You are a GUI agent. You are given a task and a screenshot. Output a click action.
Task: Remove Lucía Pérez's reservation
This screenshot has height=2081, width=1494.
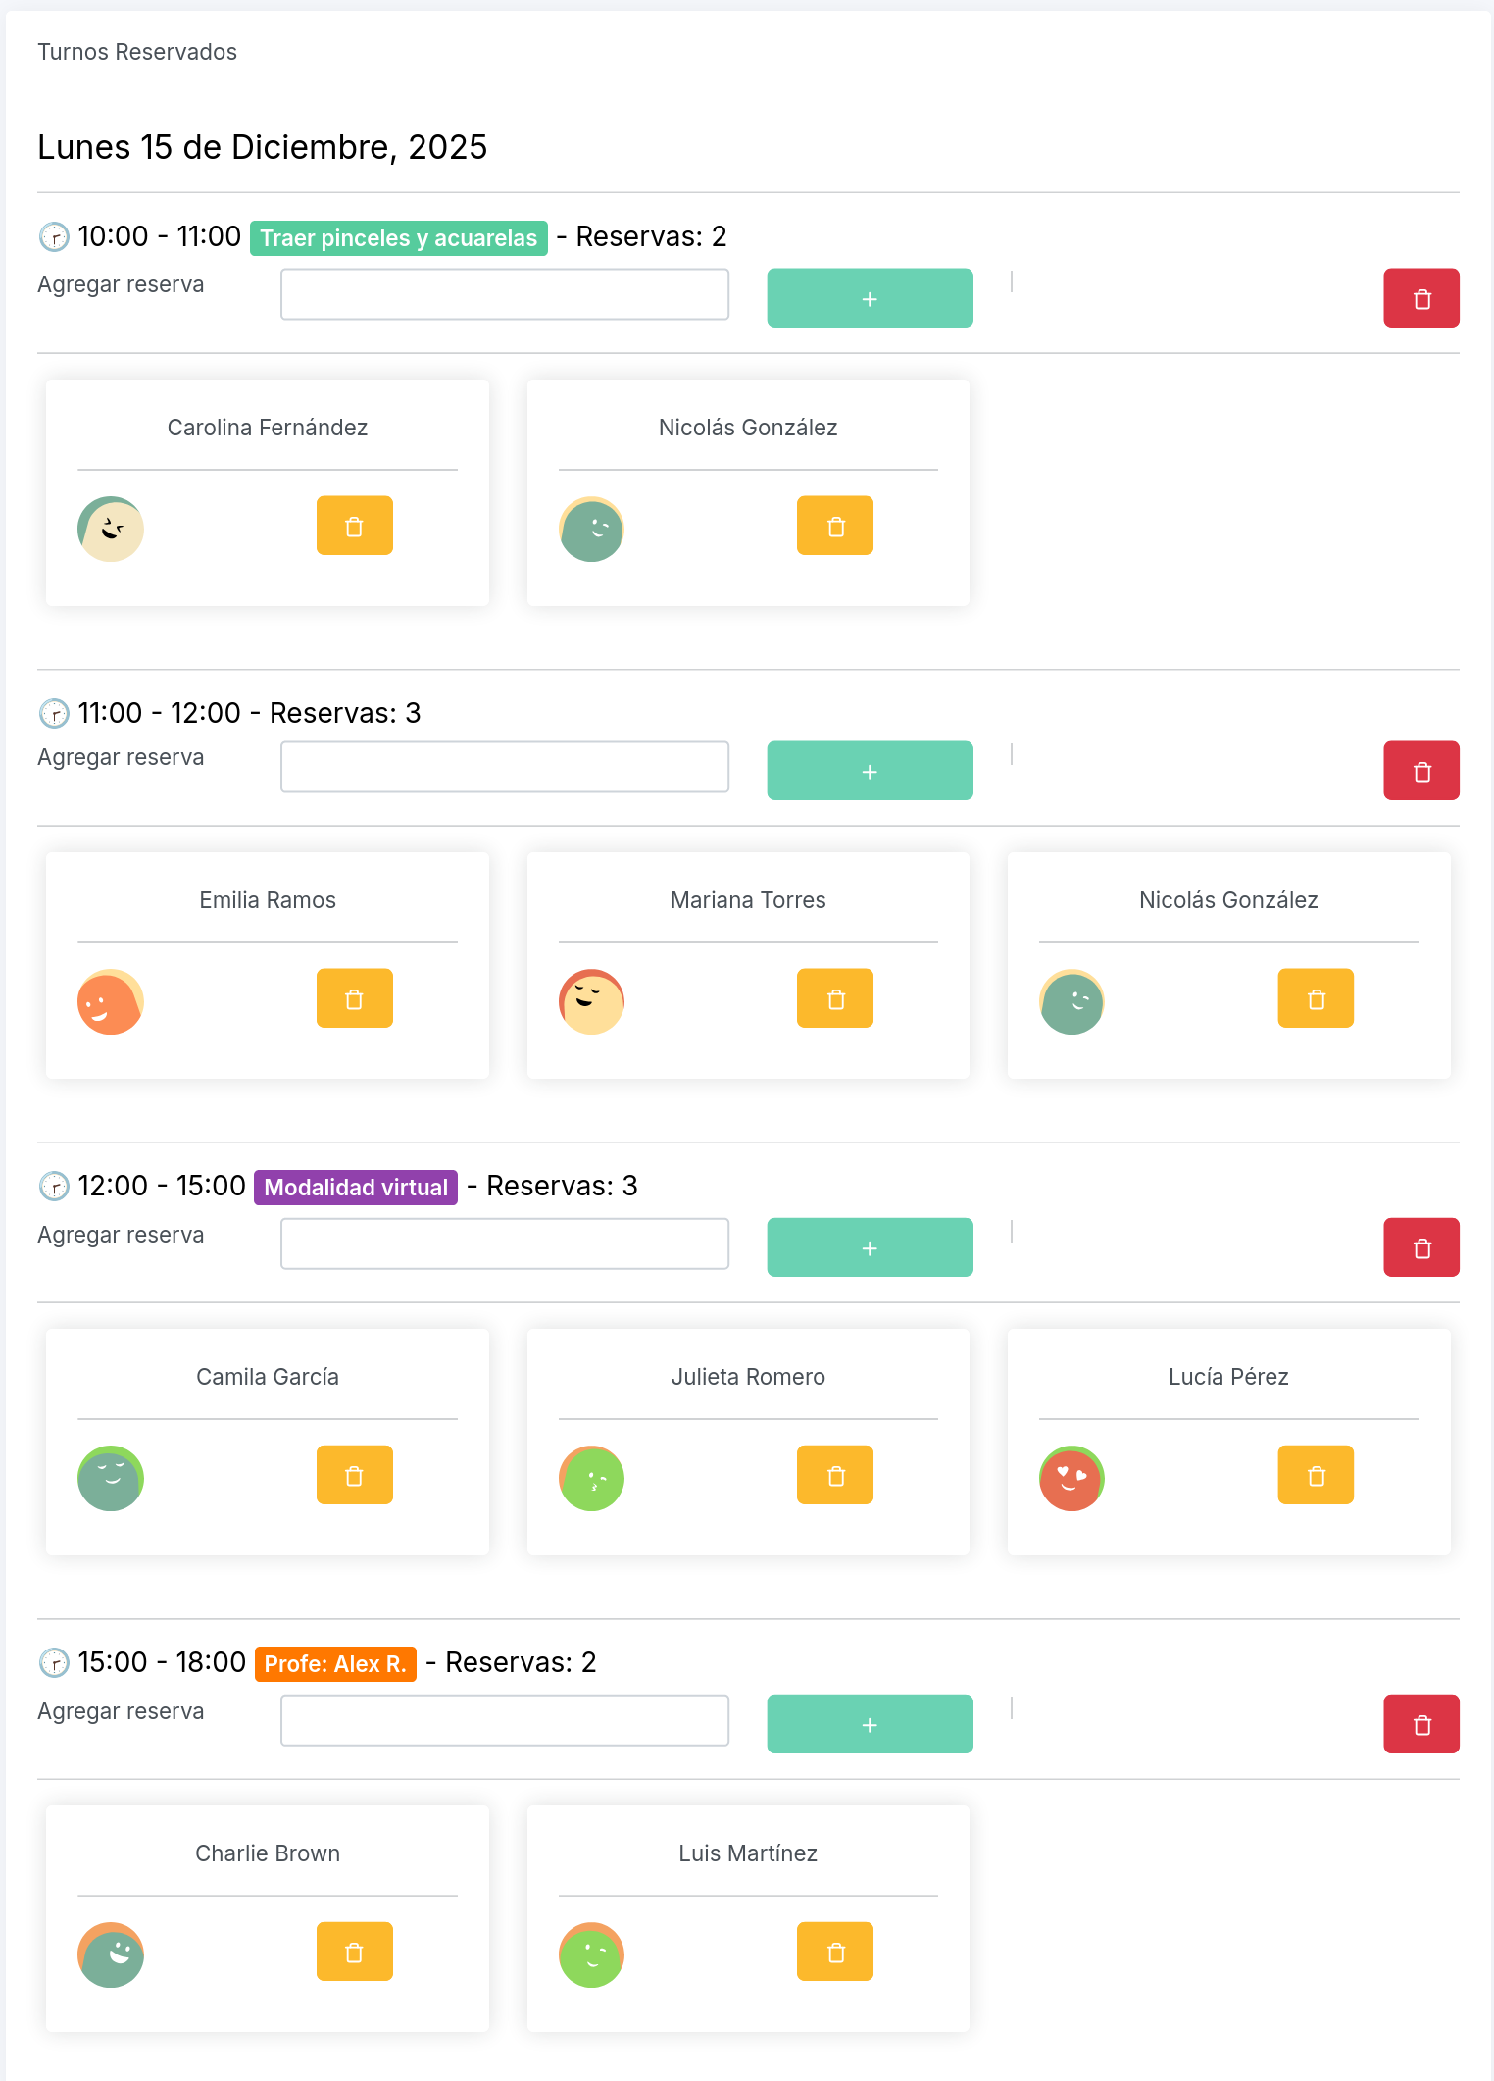click(x=1315, y=1475)
